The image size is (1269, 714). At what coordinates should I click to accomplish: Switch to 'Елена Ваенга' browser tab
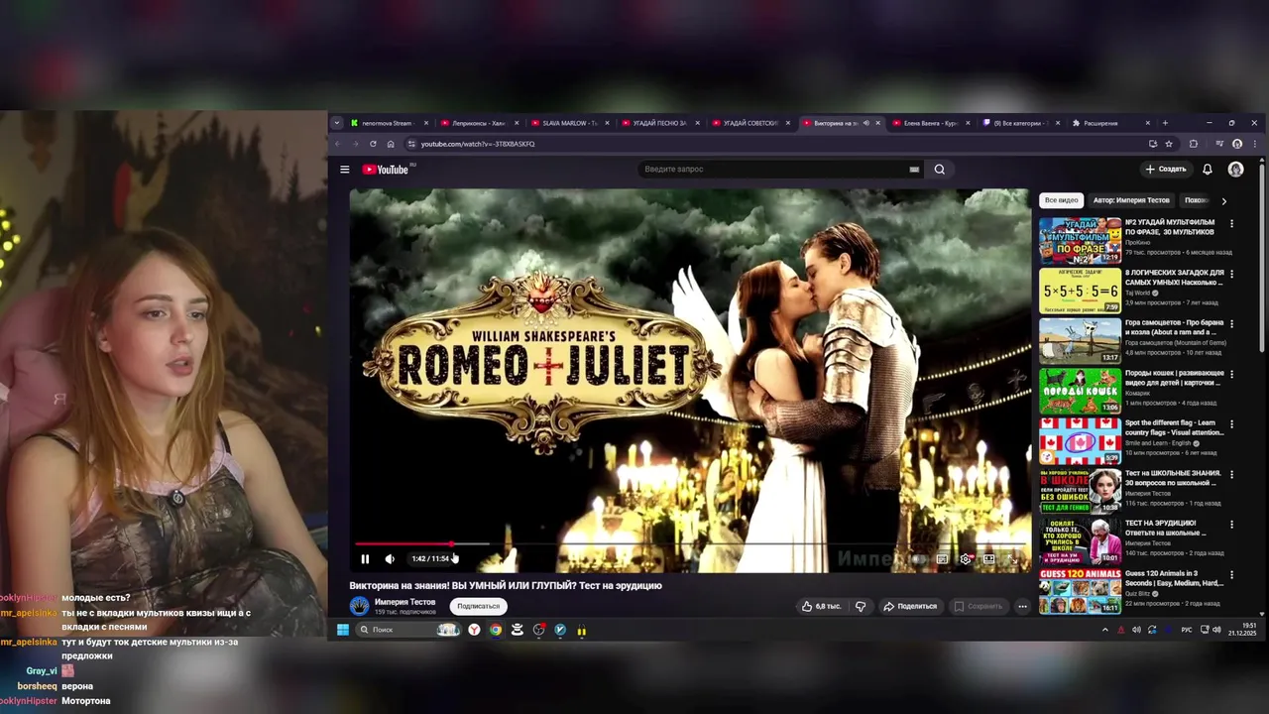[x=929, y=123]
